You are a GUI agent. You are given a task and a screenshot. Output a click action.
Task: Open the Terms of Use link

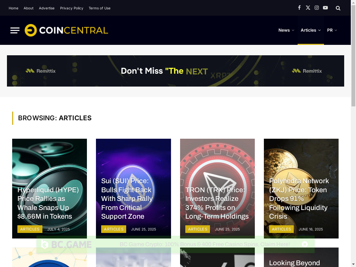pyautogui.click(x=99, y=8)
